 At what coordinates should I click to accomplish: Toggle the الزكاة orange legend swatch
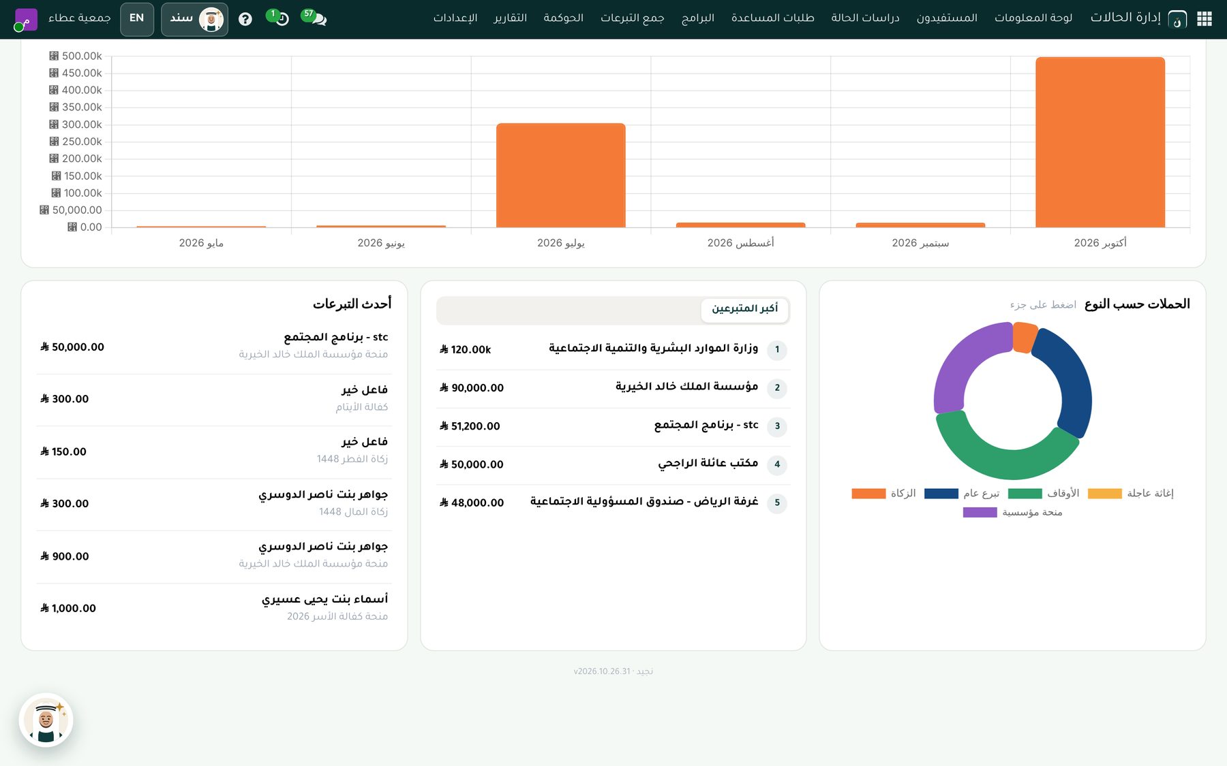[868, 494]
